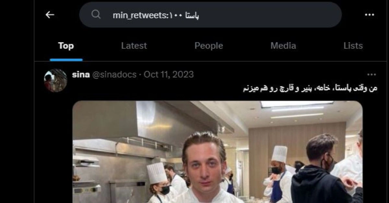The height and width of the screenshot is (203, 389).
Task: Click the magnifying glass search icon
Action: pos(96,15)
